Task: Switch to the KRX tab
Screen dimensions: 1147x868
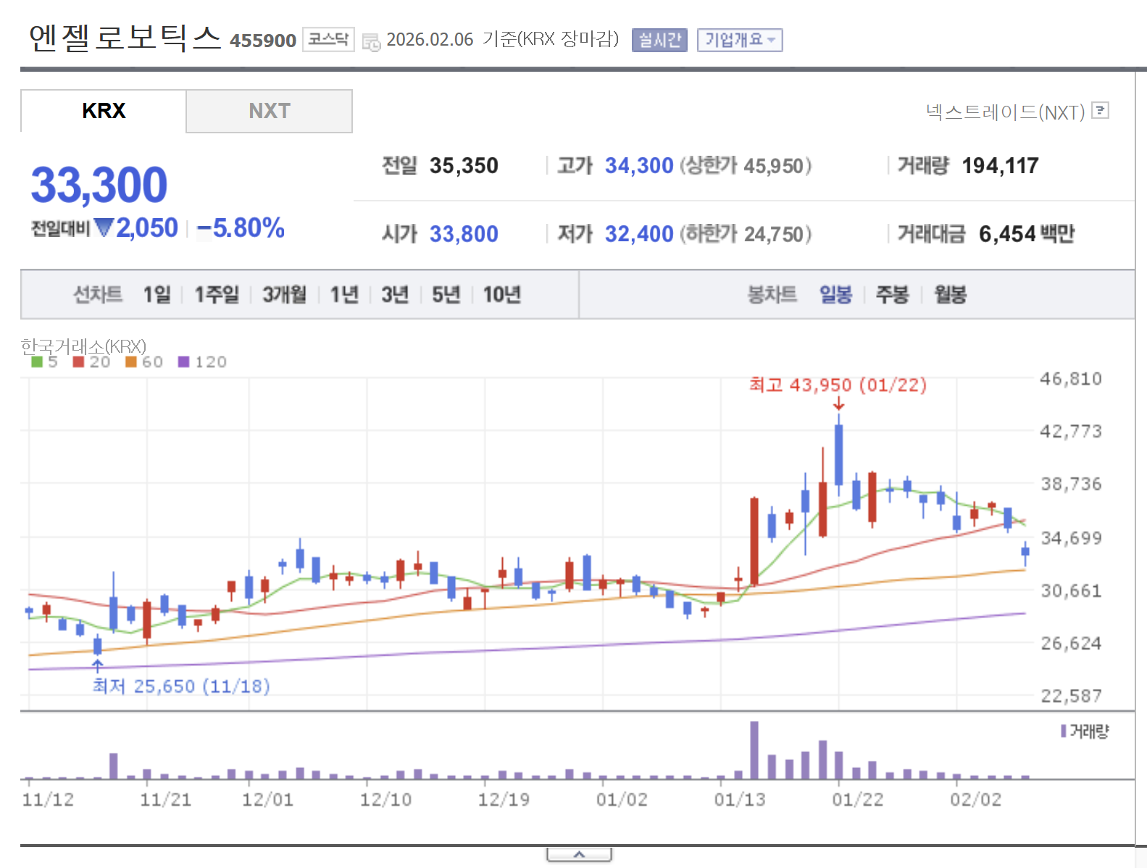Action: click(x=104, y=111)
